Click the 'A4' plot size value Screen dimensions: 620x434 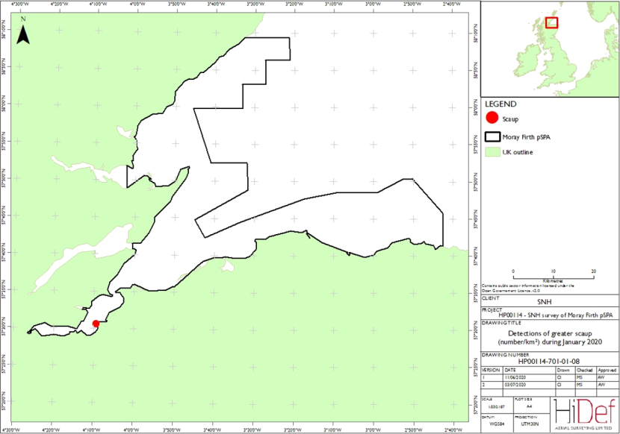530,406
